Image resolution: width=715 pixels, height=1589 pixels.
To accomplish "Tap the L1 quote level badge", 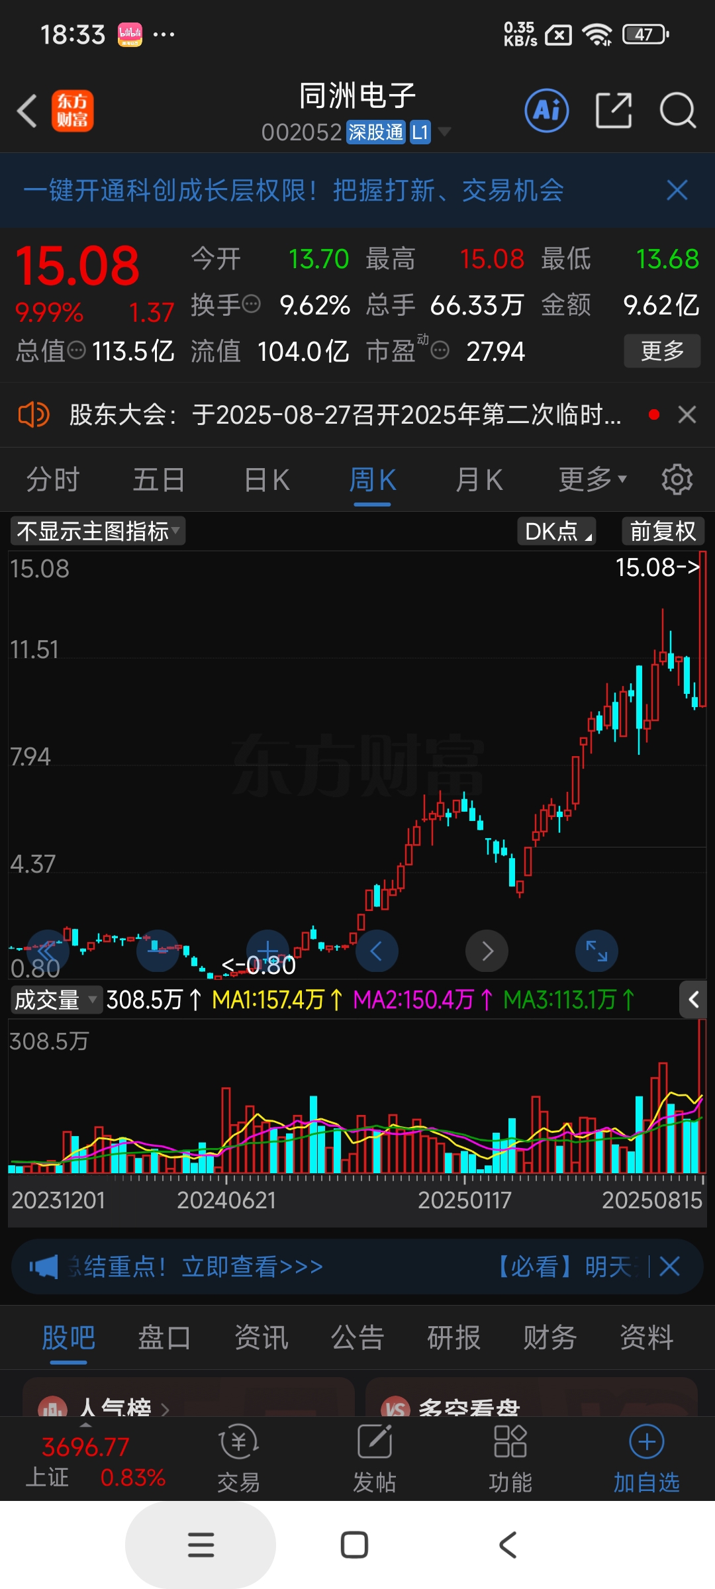I will [420, 132].
